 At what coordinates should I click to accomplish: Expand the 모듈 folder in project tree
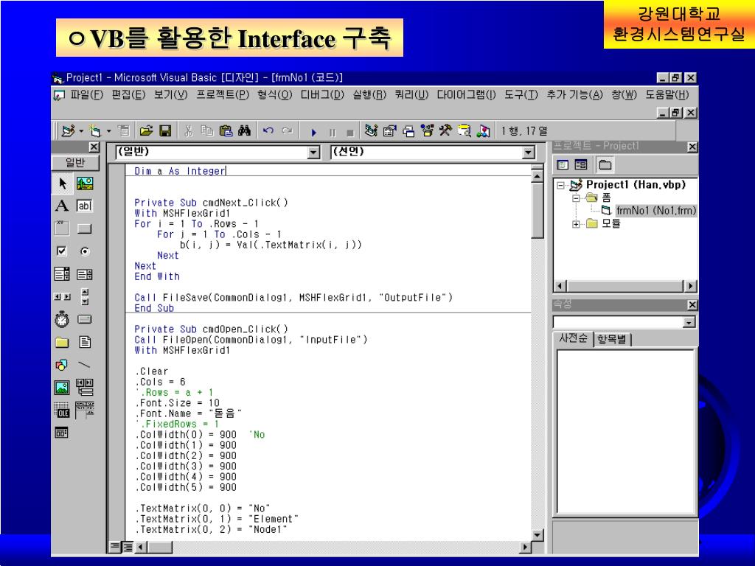(576, 224)
